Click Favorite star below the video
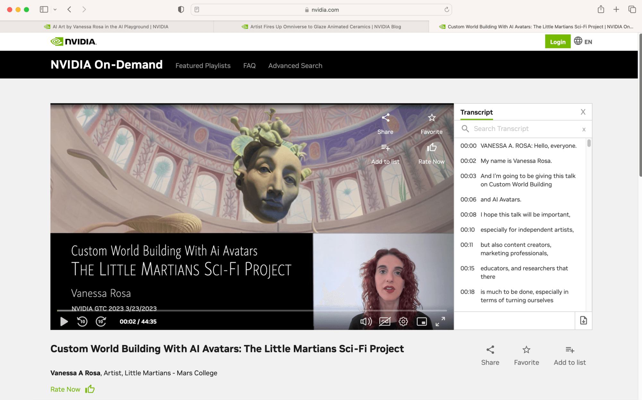 (526, 355)
